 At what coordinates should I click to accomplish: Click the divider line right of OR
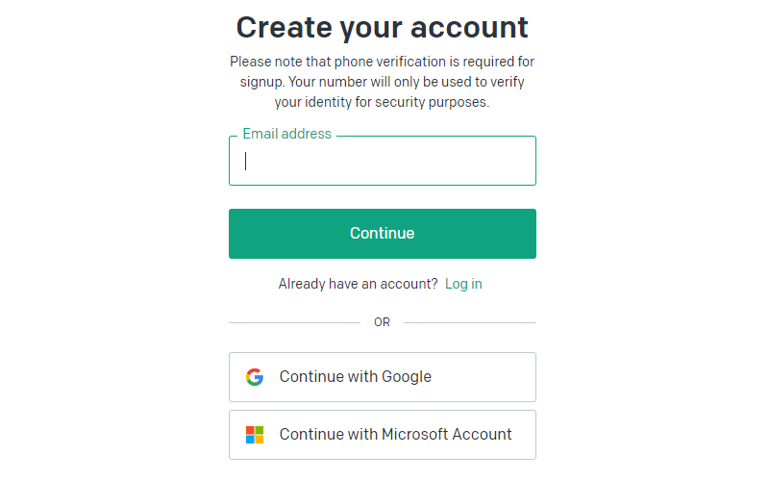(470, 322)
